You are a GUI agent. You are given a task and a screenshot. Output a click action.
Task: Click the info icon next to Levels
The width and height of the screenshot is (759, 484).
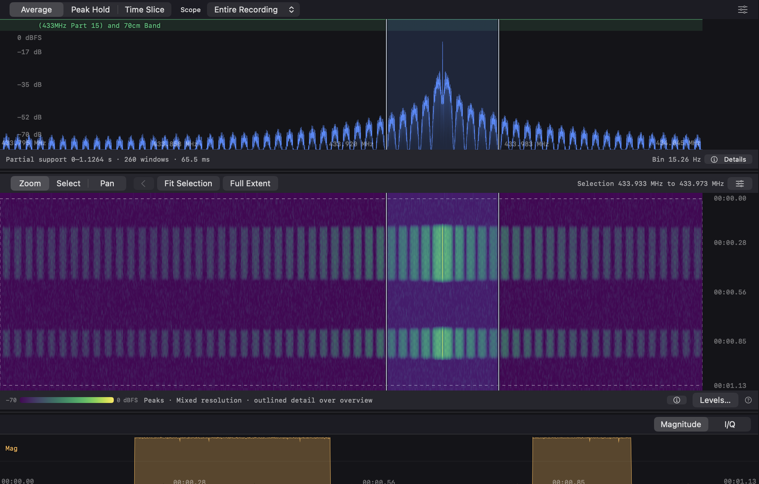point(677,400)
